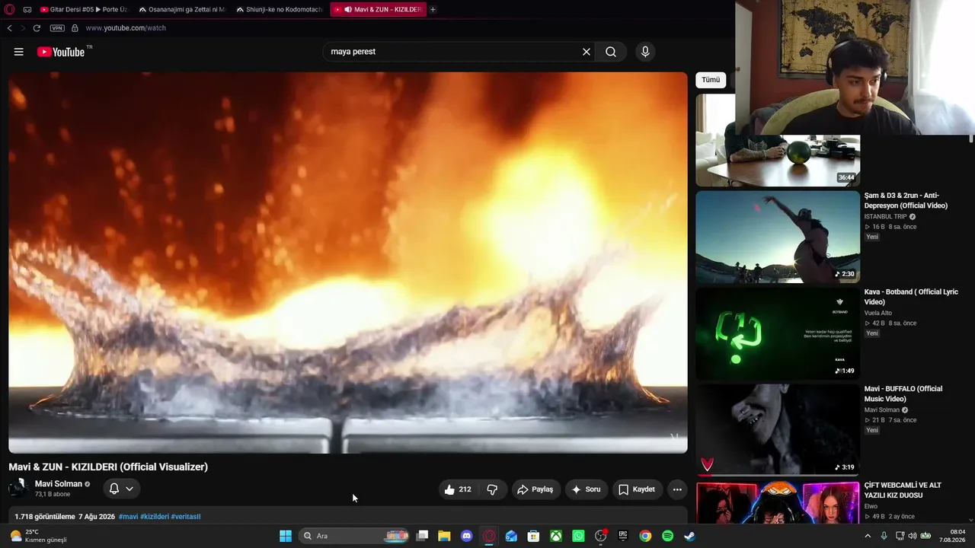This screenshot has width=975, height=548.
Task: Select the Mavi & ZUN - KIZILDERI tab
Action: (378, 10)
